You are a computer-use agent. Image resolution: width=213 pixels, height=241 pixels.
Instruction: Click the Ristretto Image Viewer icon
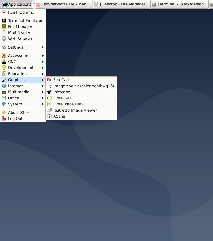tap(49, 110)
